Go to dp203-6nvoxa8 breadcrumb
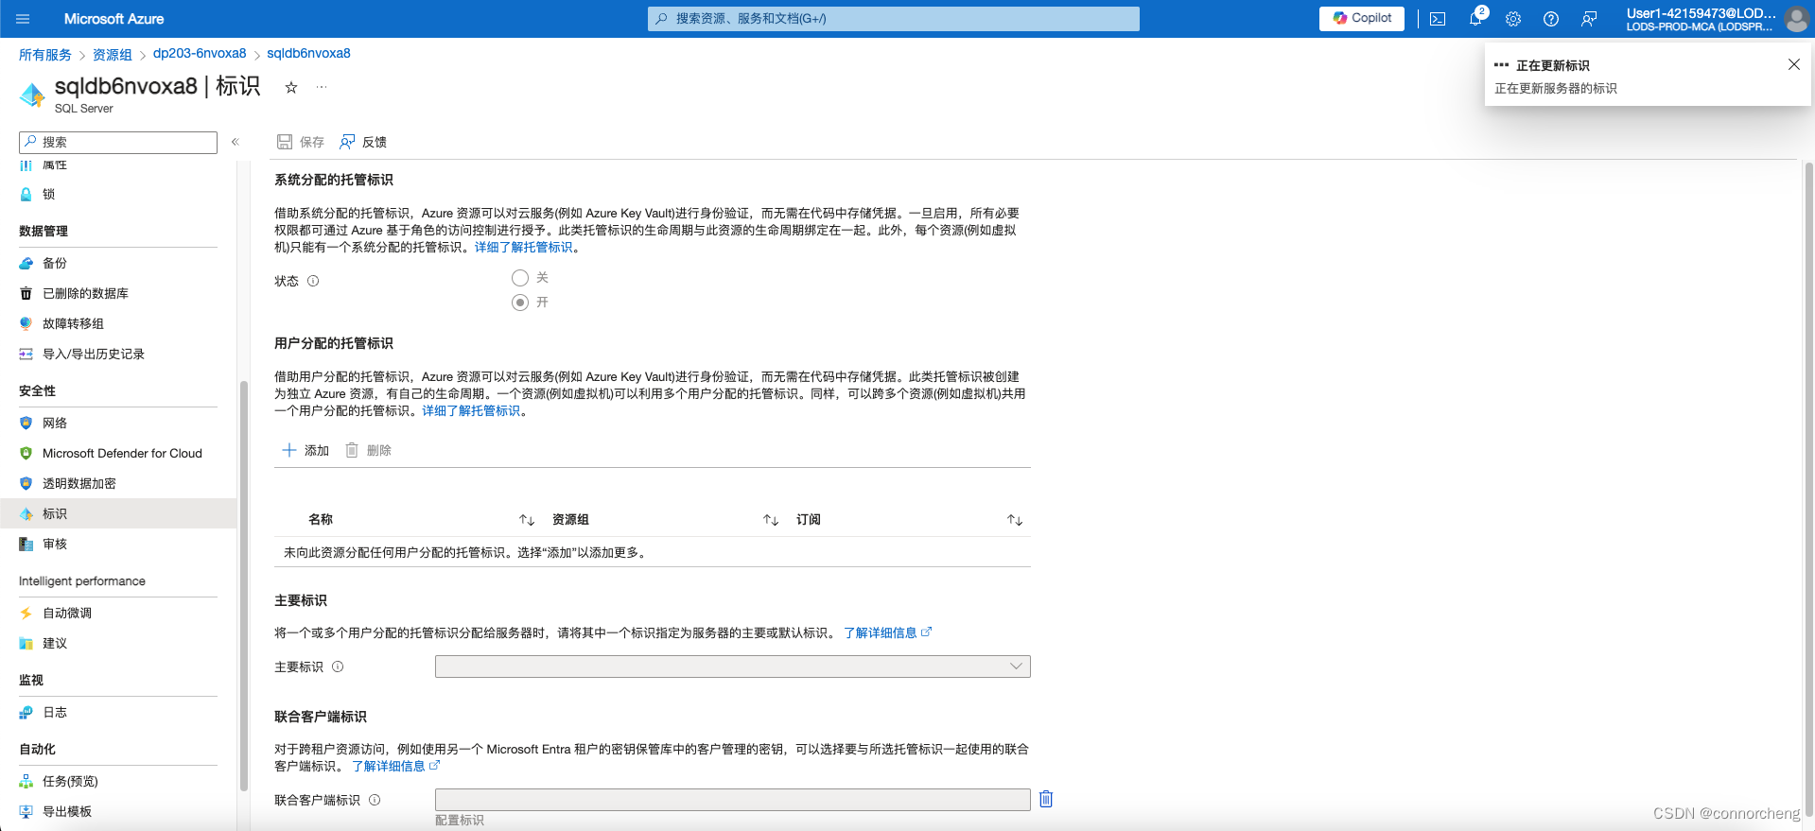The height and width of the screenshot is (831, 1815). coord(200,54)
